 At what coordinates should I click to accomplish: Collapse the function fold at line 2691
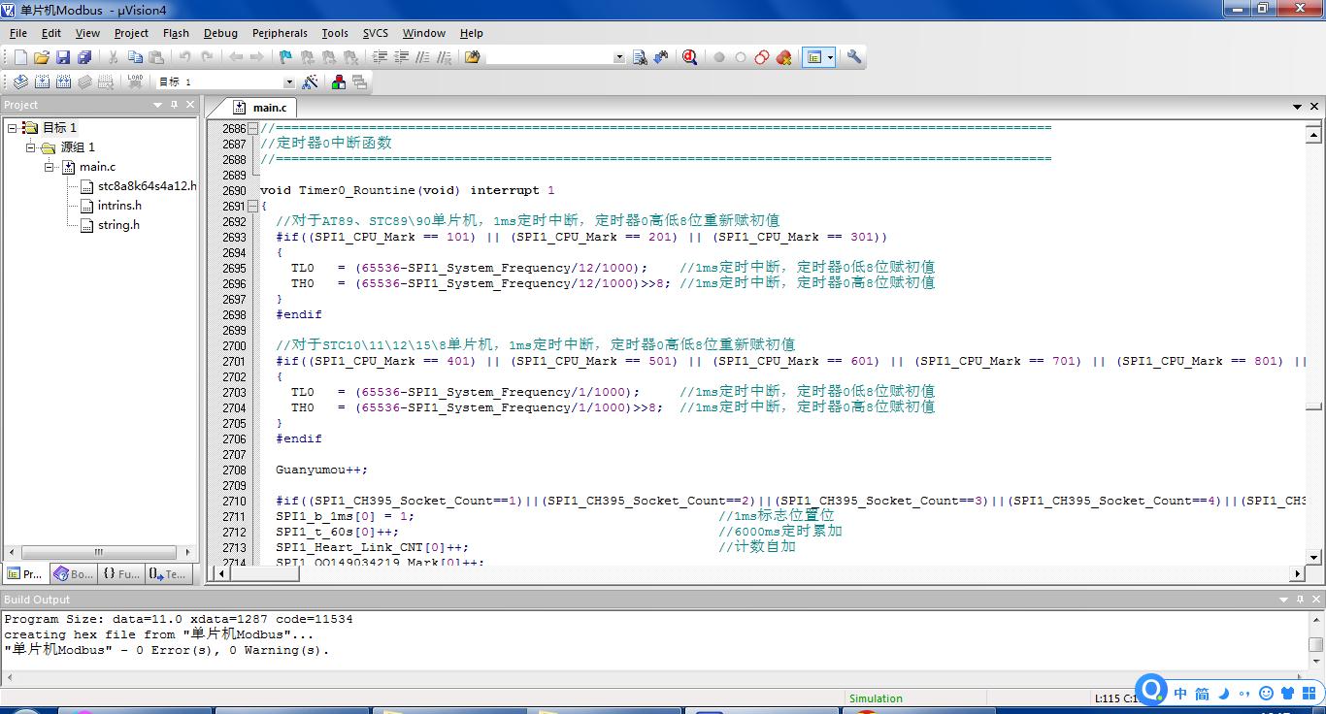(252, 206)
